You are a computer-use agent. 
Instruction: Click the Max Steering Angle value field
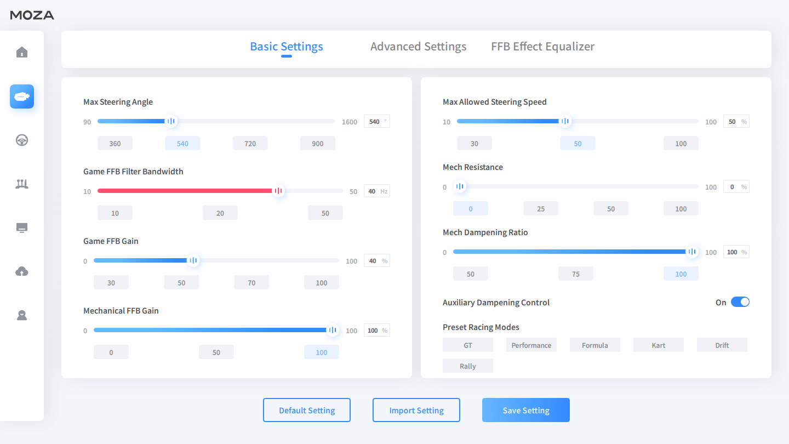pyautogui.click(x=375, y=122)
